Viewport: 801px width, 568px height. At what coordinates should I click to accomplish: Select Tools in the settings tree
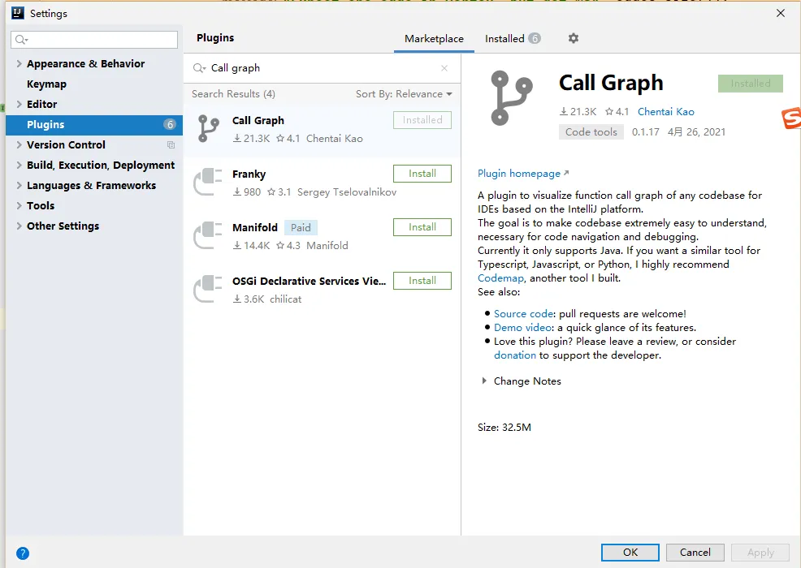(x=41, y=205)
